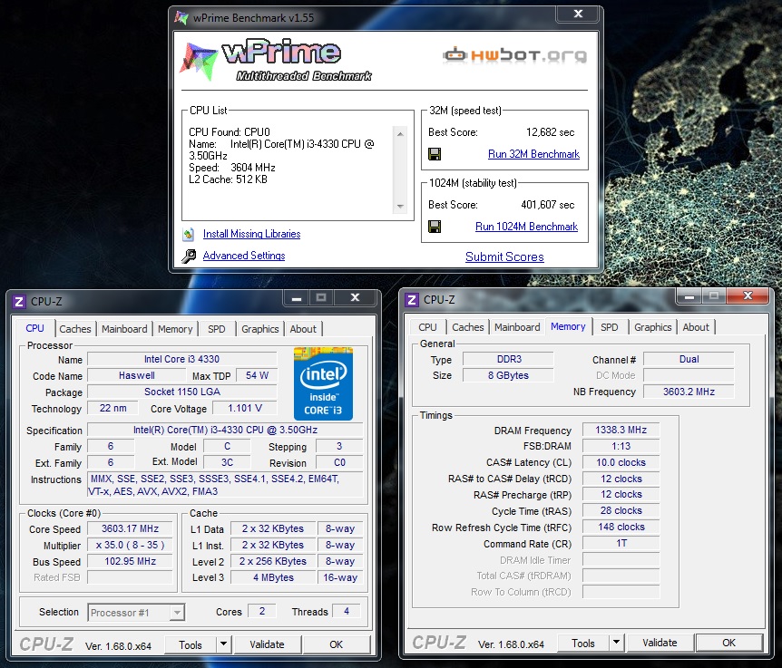This screenshot has height=668, width=782.
Task: Click the Install Missing Libraries link
Action: (x=251, y=234)
